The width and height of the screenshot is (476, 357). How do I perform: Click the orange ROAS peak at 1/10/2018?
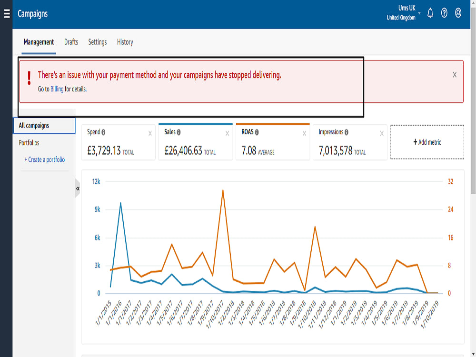pyautogui.click(x=315, y=227)
